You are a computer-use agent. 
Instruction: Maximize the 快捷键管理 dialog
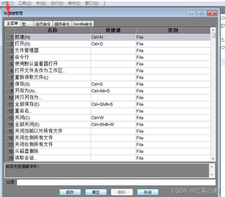[202, 13]
